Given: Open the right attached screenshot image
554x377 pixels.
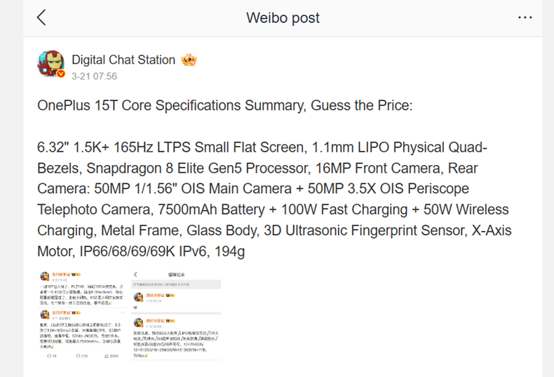Looking at the screenshot, I should 177,315.
